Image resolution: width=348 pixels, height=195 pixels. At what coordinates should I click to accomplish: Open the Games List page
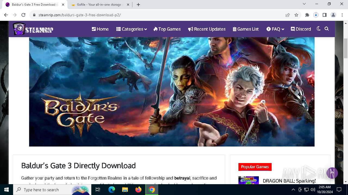[246, 29]
